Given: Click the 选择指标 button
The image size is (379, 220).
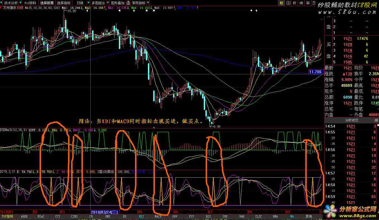Looking at the screenshot, I should point(64,3).
